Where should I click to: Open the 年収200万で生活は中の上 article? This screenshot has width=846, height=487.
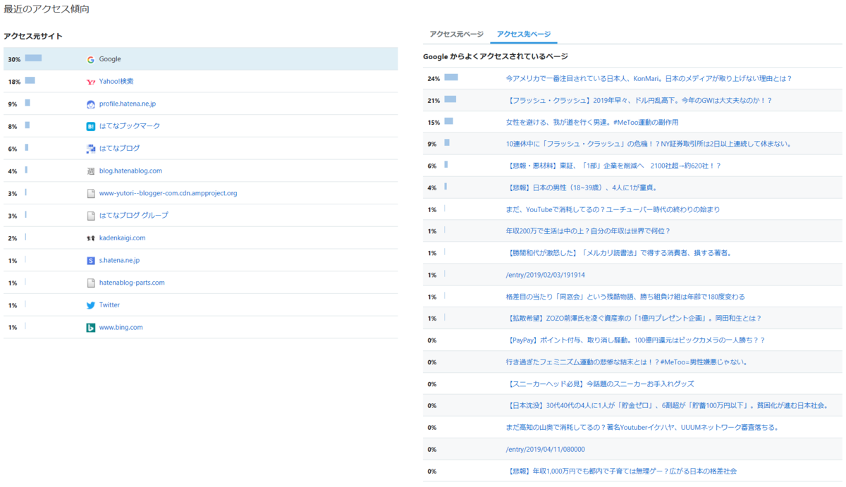tap(588, 231)
